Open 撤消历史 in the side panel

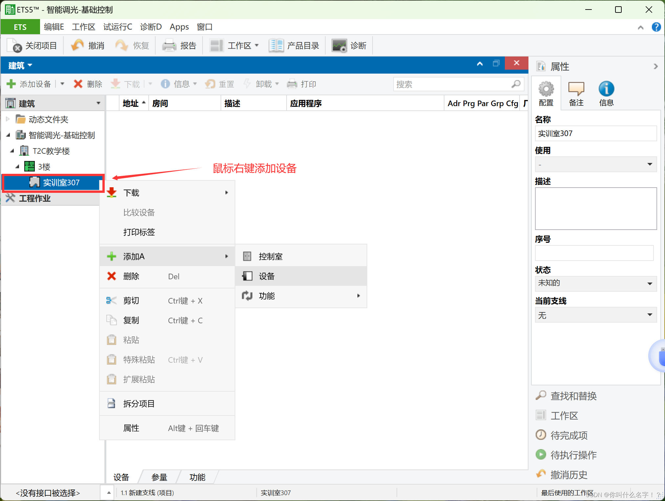pos(568,475)
